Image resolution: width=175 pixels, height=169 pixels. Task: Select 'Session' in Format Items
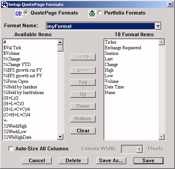(x=131, y=53)
